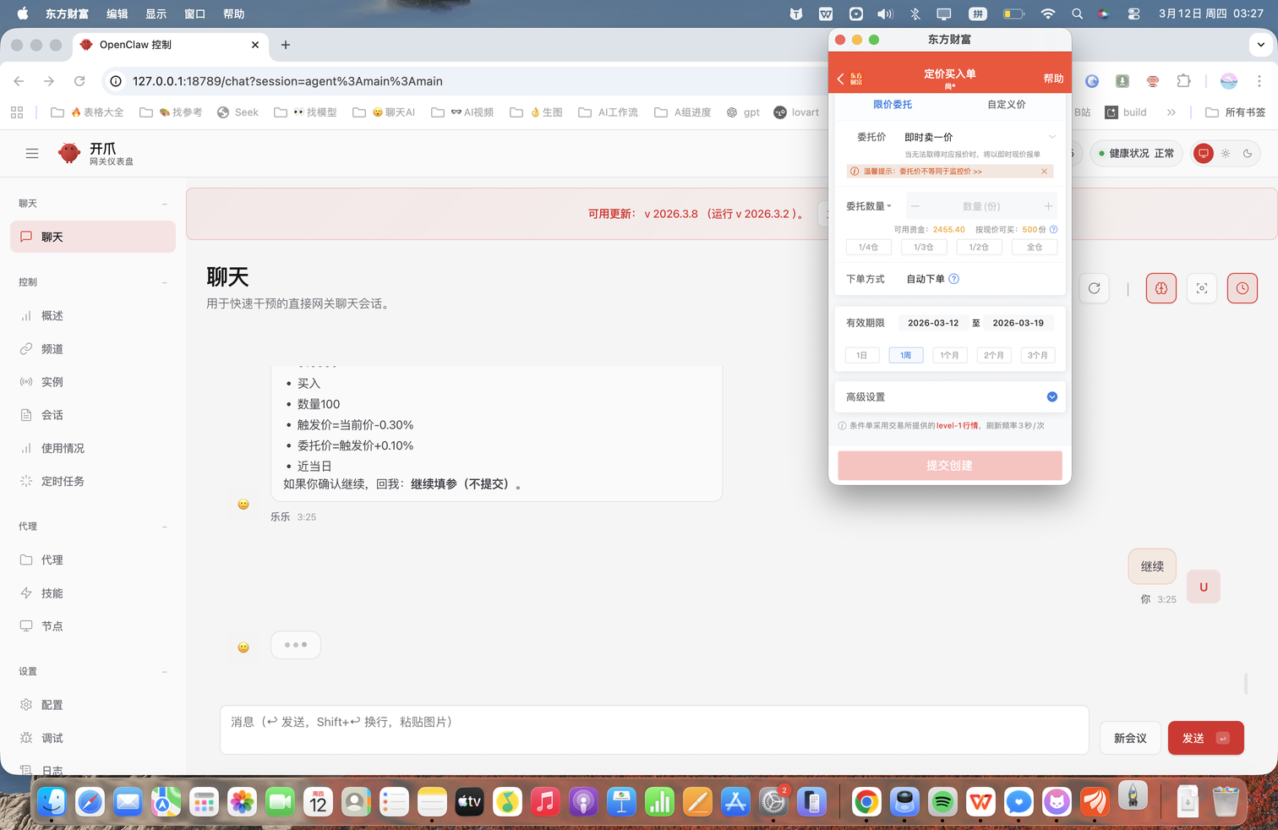Switch to light theme sun icon
1278x830 pixels.
(x=1226, y=153)
